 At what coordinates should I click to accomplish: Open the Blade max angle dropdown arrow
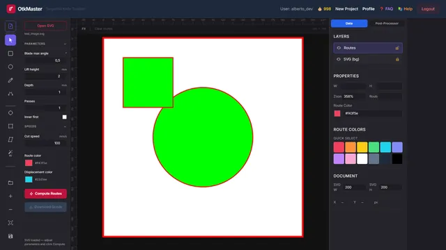66,53
